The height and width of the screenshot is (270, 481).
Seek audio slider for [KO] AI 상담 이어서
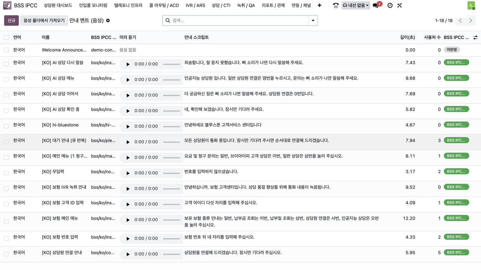point(172,95)
